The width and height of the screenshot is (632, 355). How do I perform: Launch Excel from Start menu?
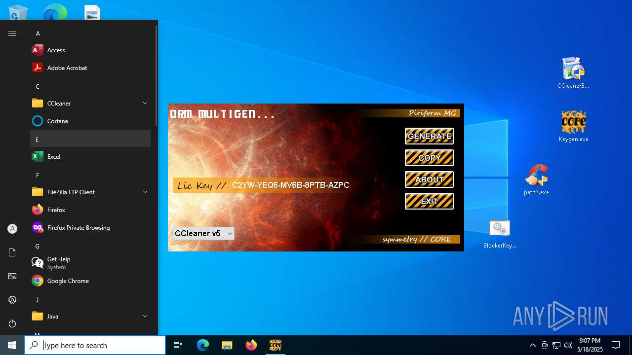click(90, 157)
